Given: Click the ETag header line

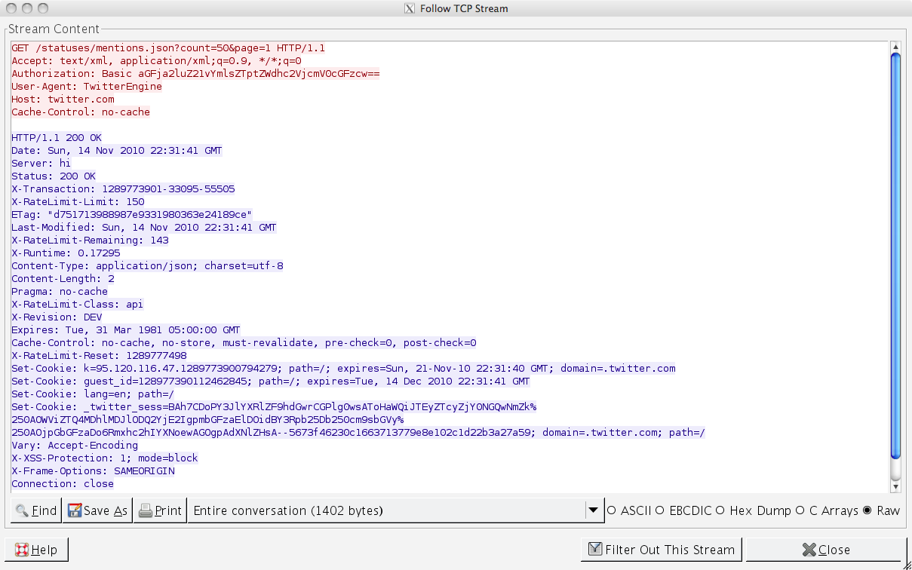Looking at the screenshot, I should point(132,215).
